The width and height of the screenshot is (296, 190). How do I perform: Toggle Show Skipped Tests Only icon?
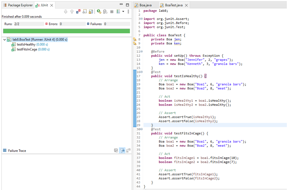pyautogui.click(x=84, y=12)
